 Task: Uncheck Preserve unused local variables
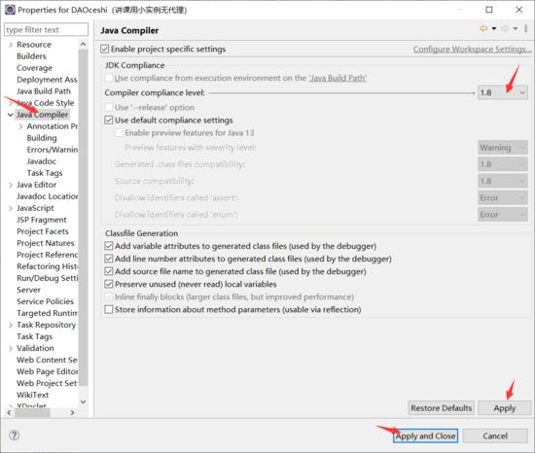(x=109, y=284)
